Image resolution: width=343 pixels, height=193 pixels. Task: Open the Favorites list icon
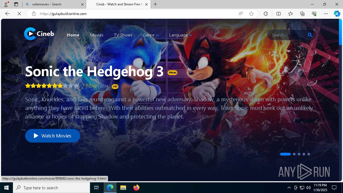pyautogui.click(x=290, y=14)
